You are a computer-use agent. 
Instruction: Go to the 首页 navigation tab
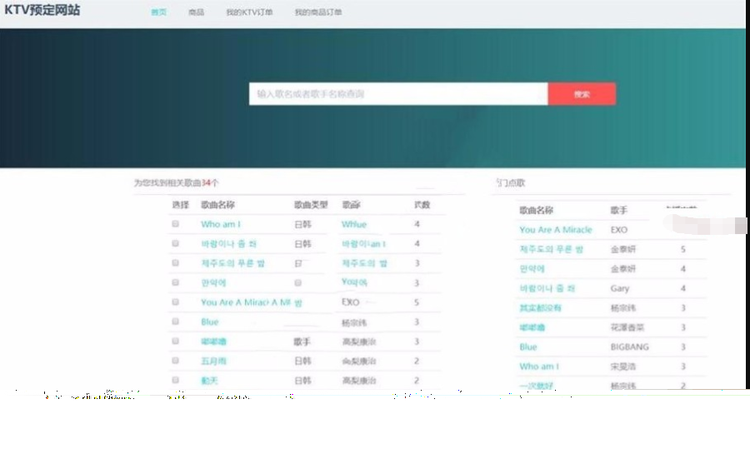click(159, 12)
